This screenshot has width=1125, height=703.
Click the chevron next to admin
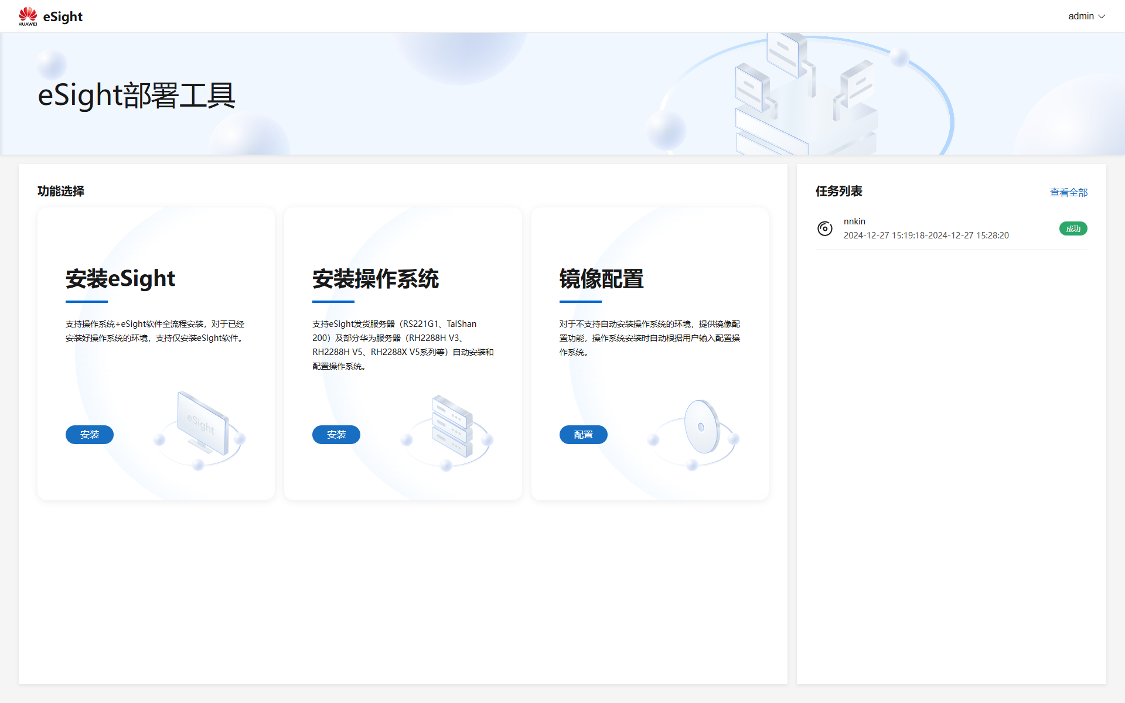pyautogui.click(x=1102, y=16)
